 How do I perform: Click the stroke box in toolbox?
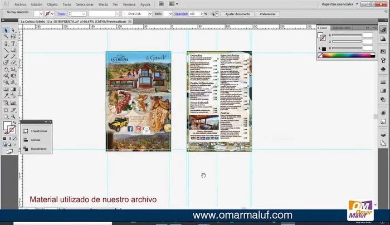tap(11, 130)
